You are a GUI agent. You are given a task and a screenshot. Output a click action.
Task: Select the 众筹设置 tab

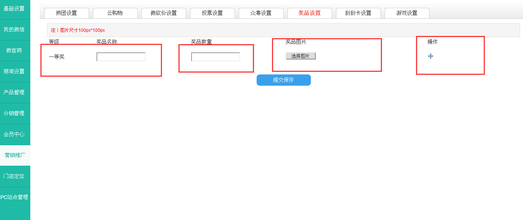tap(261, 13)
